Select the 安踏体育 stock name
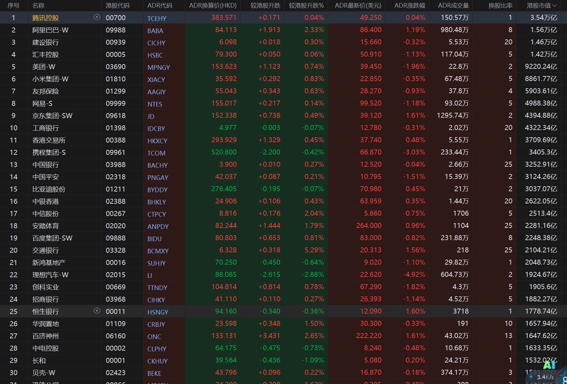This screenshot has width=567, height=384. 46,226
